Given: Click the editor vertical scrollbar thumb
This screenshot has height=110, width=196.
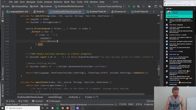Looking at the screenshot, I should 159,70.
